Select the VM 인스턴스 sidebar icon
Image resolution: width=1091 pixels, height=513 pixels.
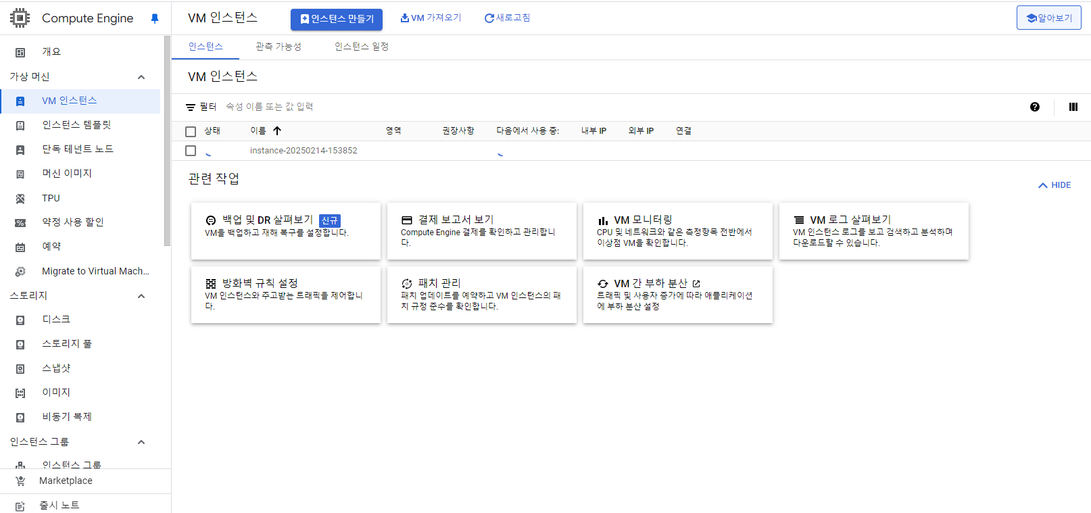(20, 101)
